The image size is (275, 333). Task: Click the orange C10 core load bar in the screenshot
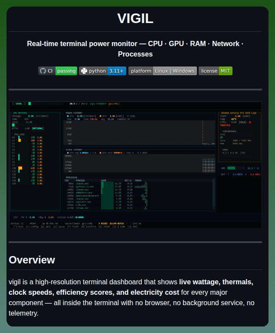[x=20, y=168]
